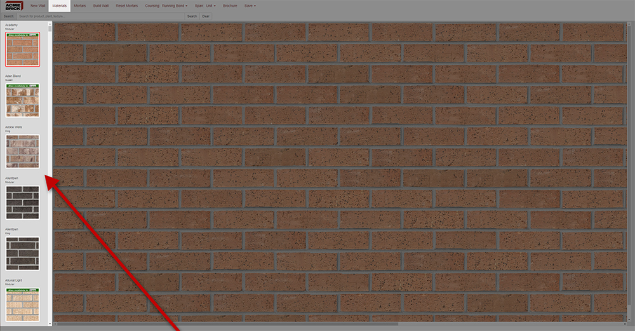
Task: Expand the Coursing Running Bond dropdown
Action: point(166,5)
